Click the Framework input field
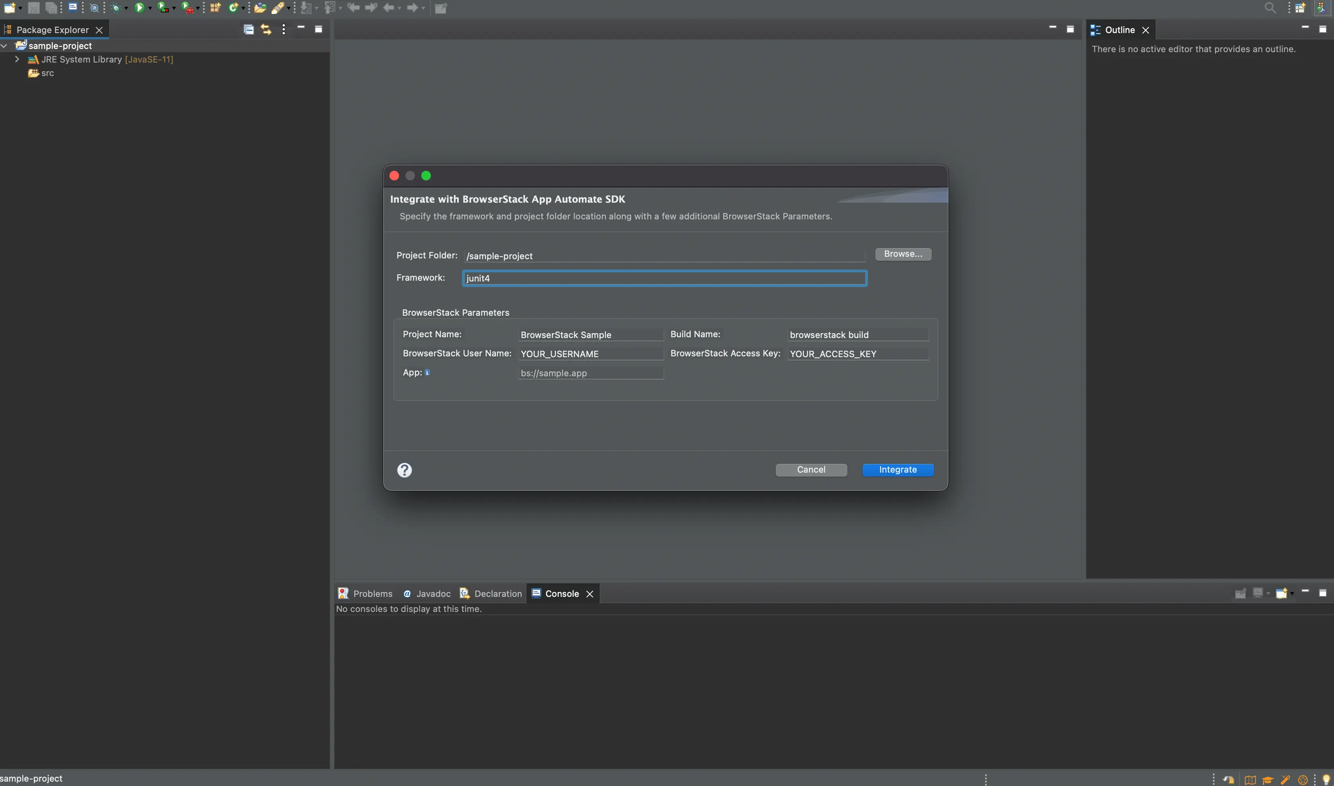Image resolution: width=1334 pixels, height=786 pixels. pyautogui.click(x=664, y=278)
